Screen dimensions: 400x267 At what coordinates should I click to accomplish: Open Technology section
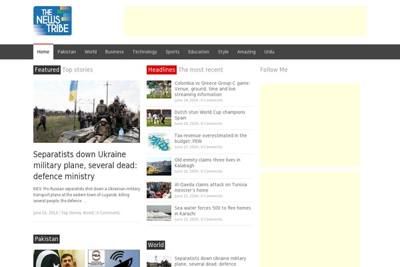click(x=145, y=52)
